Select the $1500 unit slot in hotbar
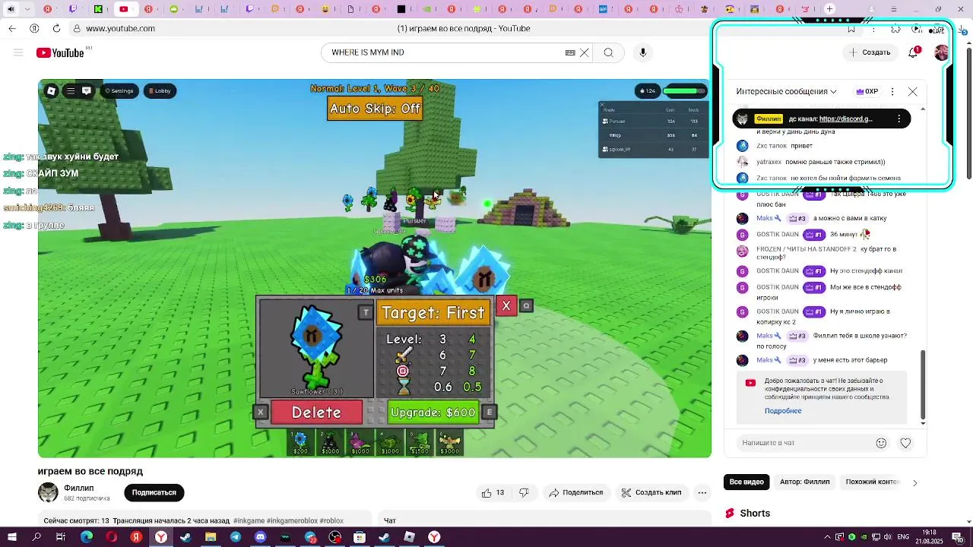Screen dimensions: 973x547 (420, 443)
